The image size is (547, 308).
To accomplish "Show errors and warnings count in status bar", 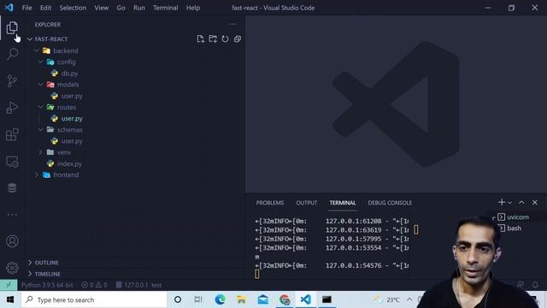I will [94, 285].
